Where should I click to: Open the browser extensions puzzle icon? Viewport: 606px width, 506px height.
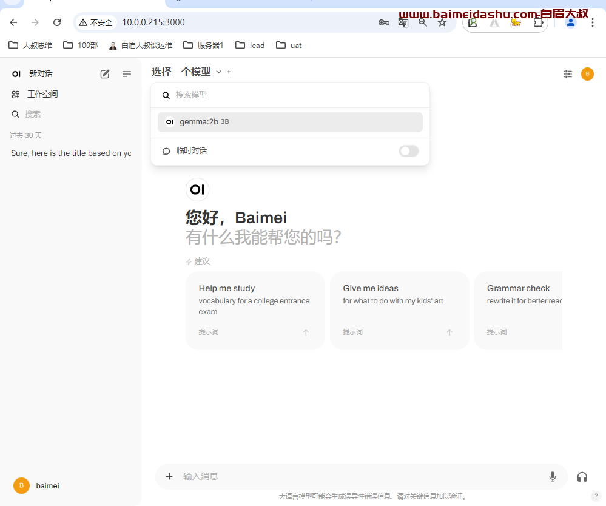(539, 23)
